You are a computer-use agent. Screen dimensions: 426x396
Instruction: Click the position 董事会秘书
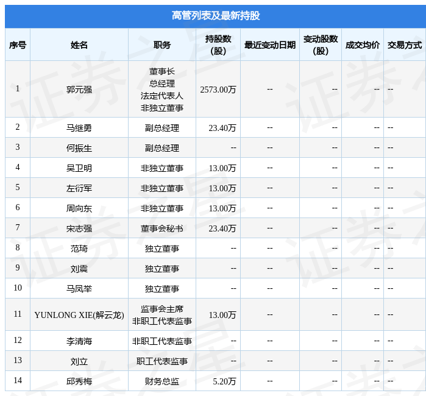tap(162, 228)
